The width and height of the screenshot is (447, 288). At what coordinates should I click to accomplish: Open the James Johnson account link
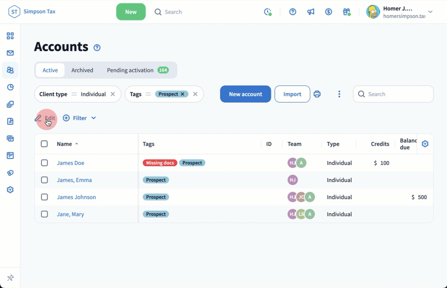pyautogui.click(x=76, y=197)
